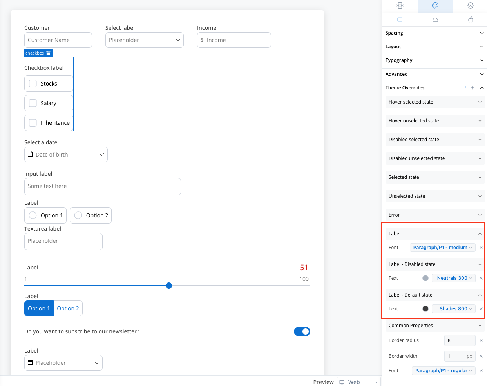Screen dimensions: 487x386
Task: Switch to Apple iOS platform icon tab
Action: (471, 20)
